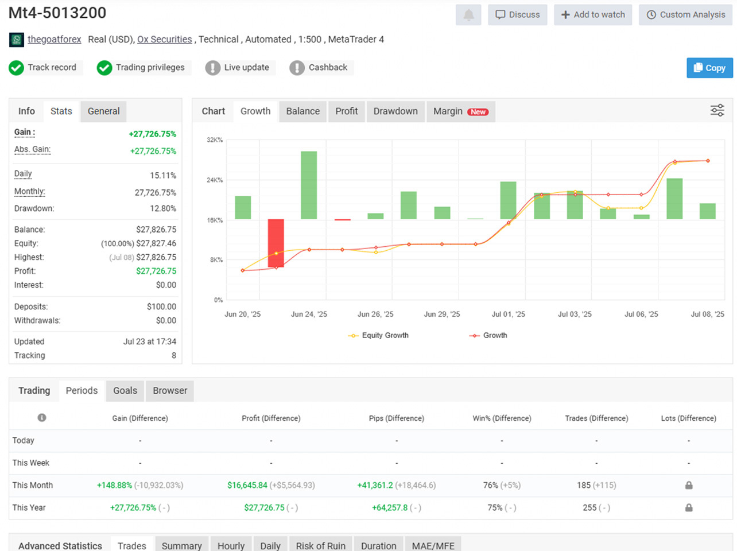Click the lock icon in This Year row
The width and height of the screenshot is (737, 551).
point(689,507)
